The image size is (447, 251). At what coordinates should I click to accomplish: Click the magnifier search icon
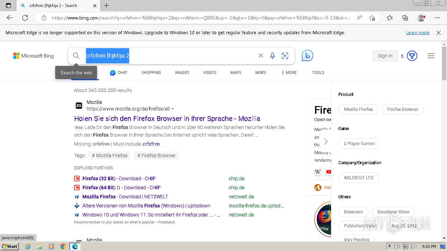pyautogui.click(x=76, y=56)
